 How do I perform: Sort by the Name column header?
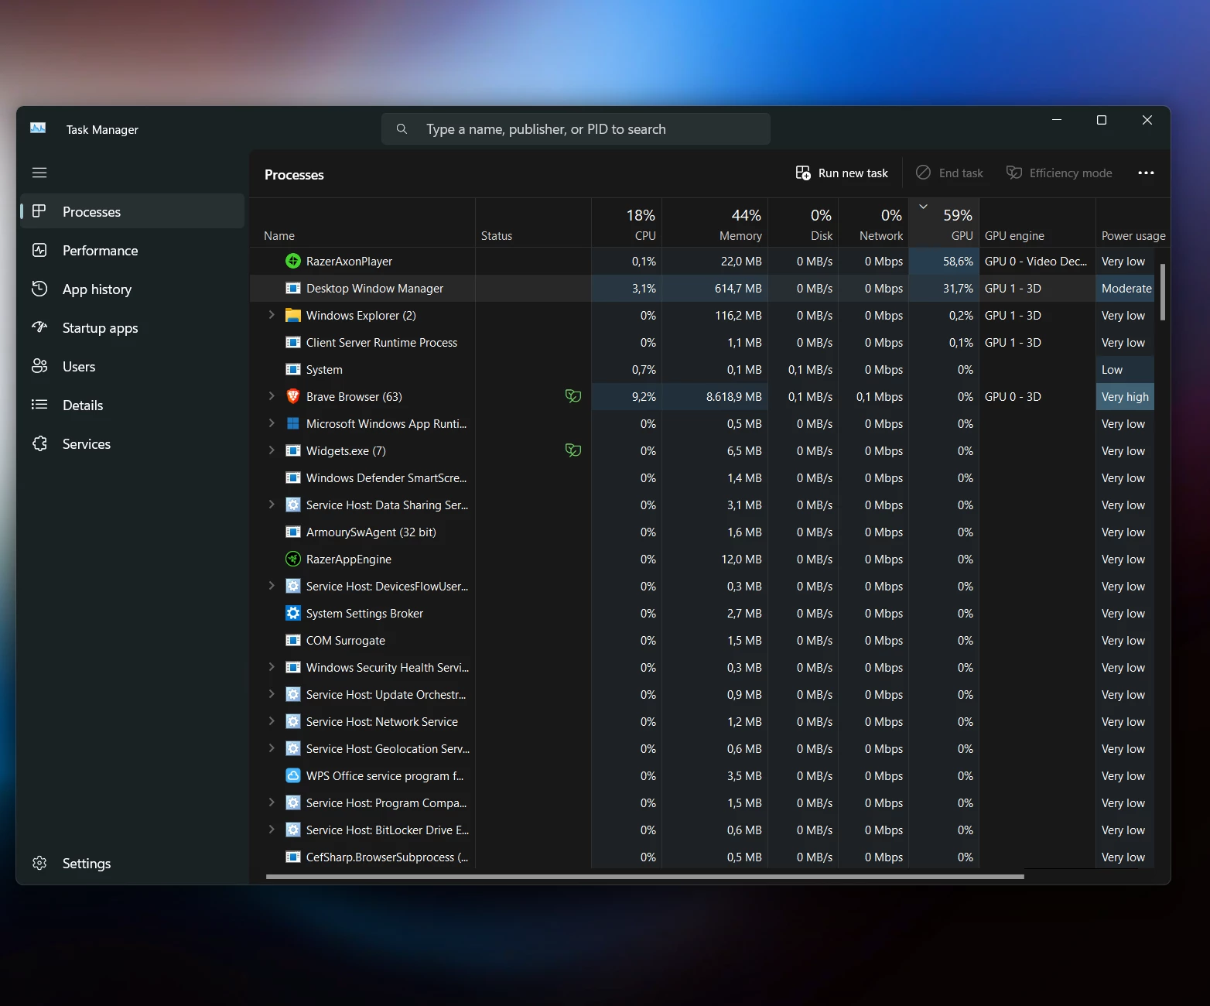click(363, 223)
